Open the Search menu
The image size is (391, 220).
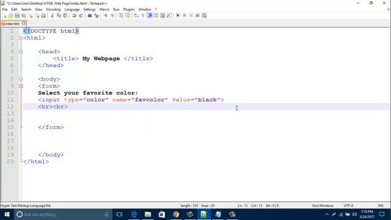pyautogui.click(x=26, y=9)
